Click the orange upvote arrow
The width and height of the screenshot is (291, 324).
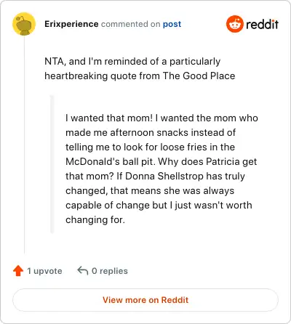(x=18, y=271)
